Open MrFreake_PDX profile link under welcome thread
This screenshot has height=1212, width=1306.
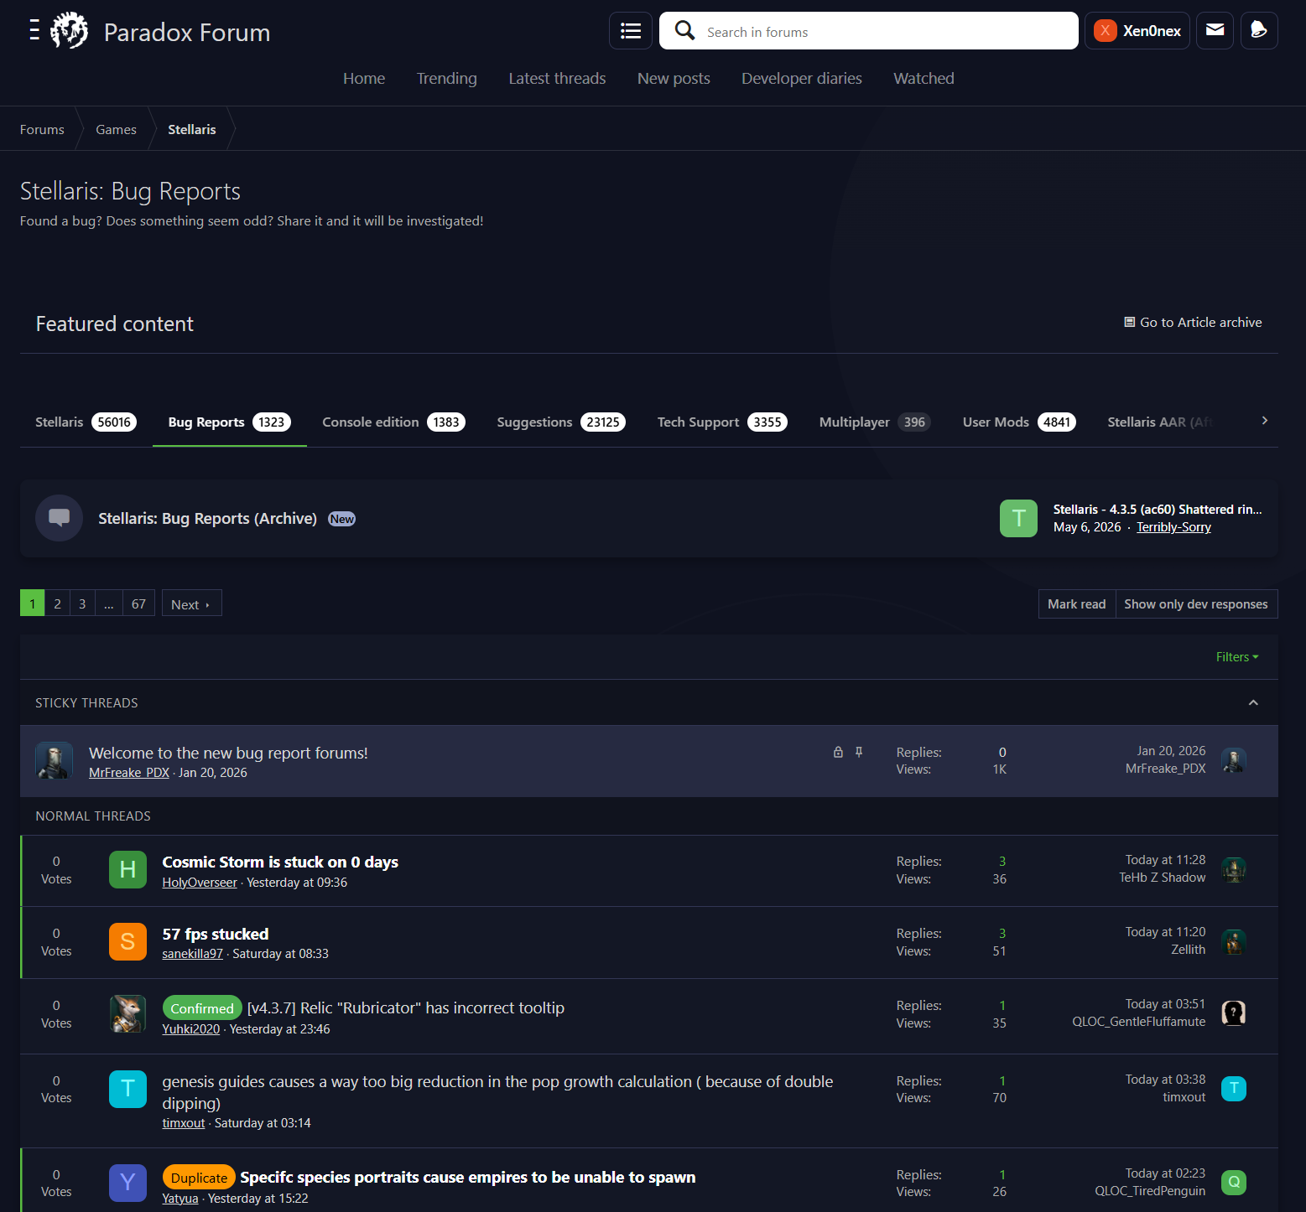point(129,773)
